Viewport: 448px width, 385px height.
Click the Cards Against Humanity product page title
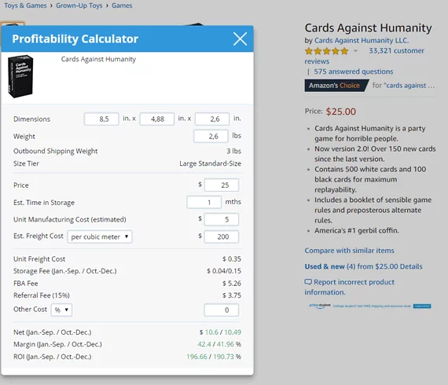[x=369, y=27]
